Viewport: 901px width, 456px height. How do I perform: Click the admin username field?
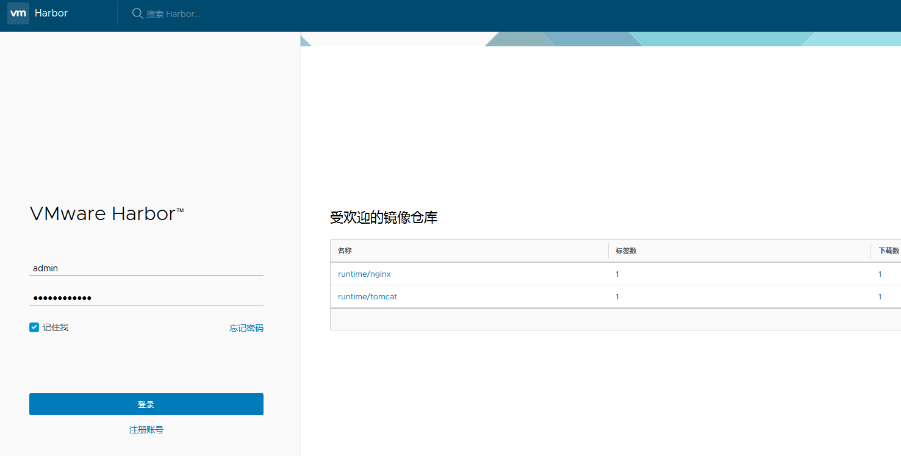146,268
